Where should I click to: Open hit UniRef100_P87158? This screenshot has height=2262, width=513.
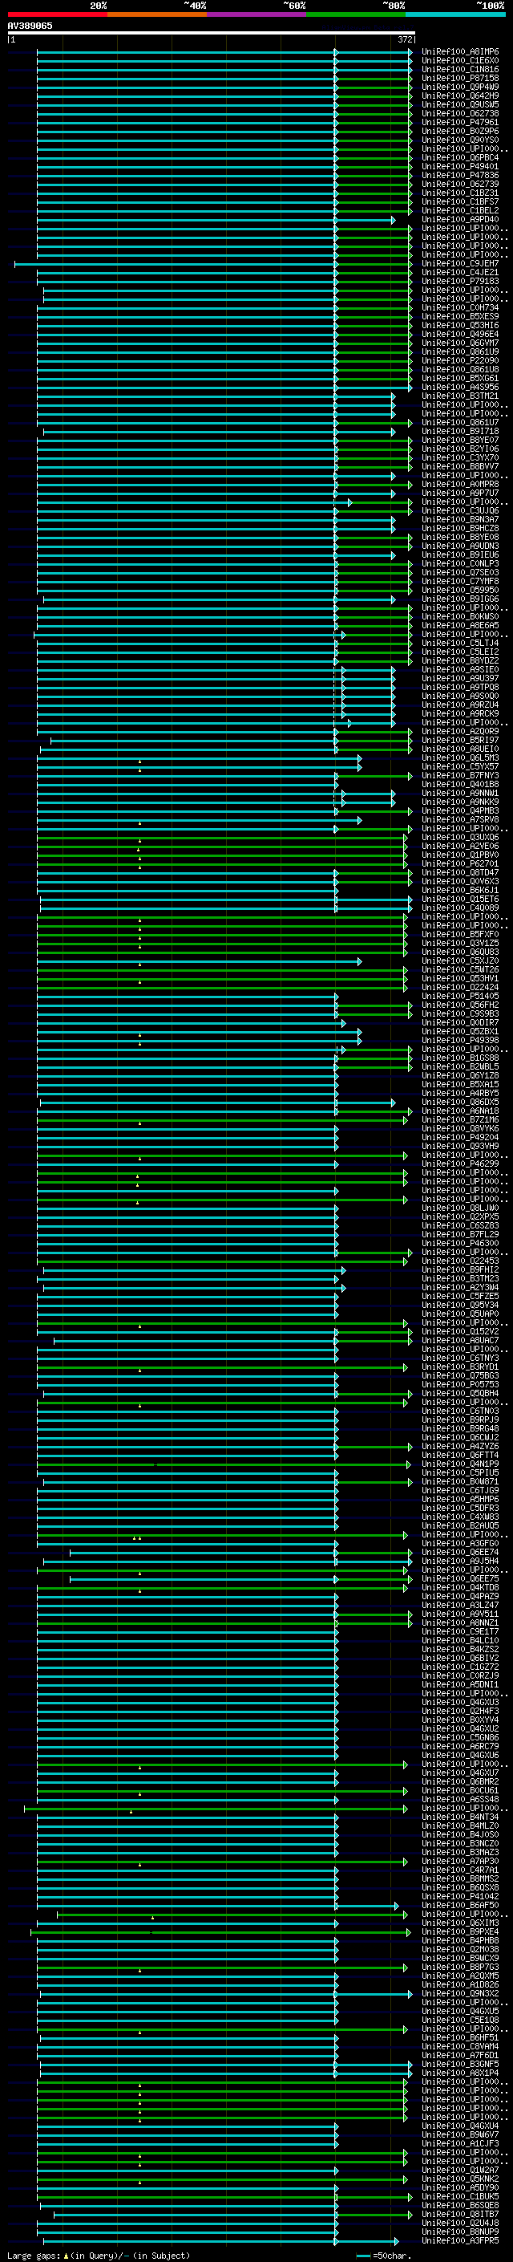coord(459,78)
